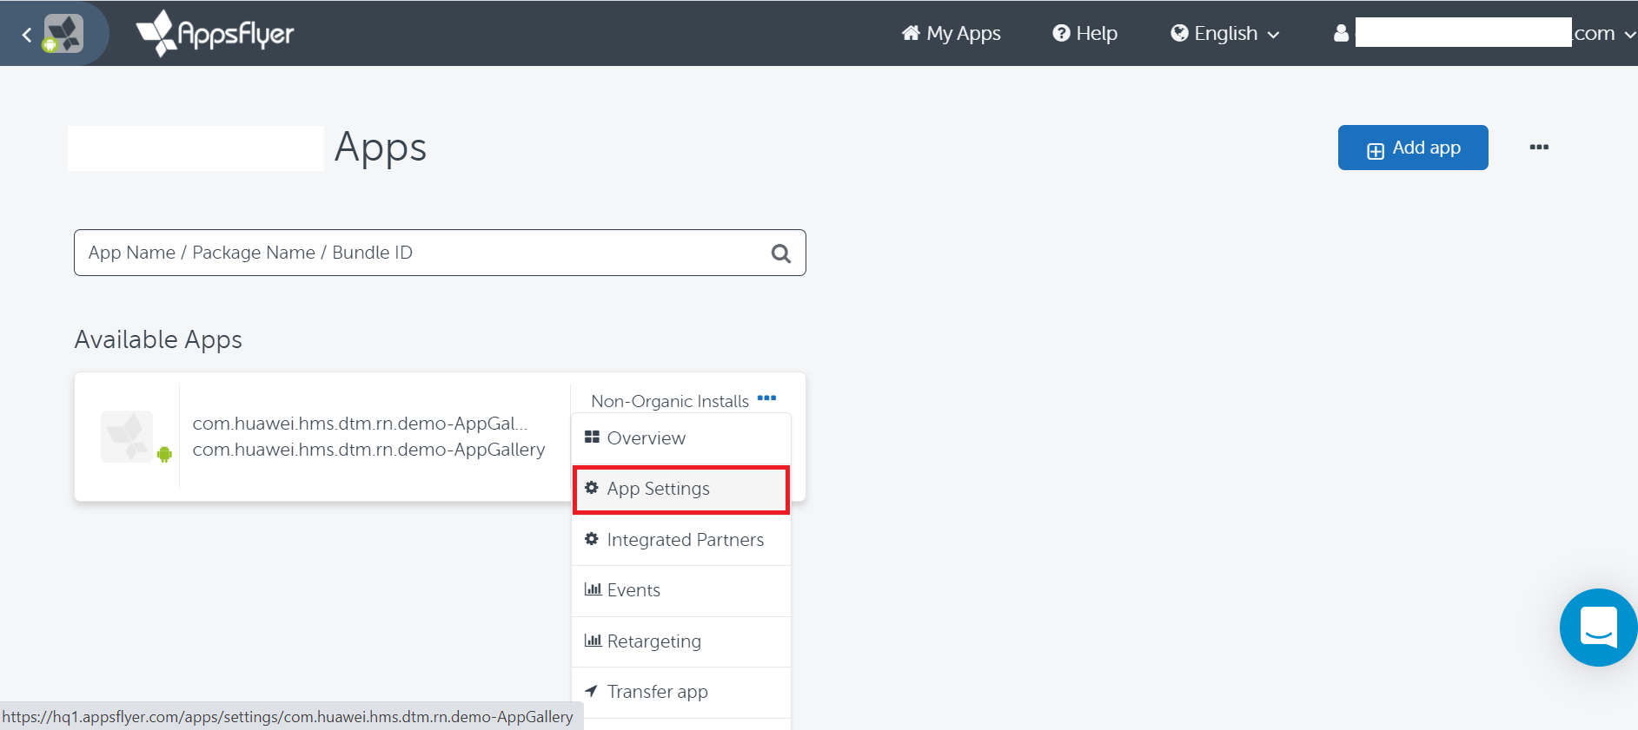Click the com.huawei.hms.dtm.rn.demo-AppGal... app name
1638x730 pixels.
(360, 424)
